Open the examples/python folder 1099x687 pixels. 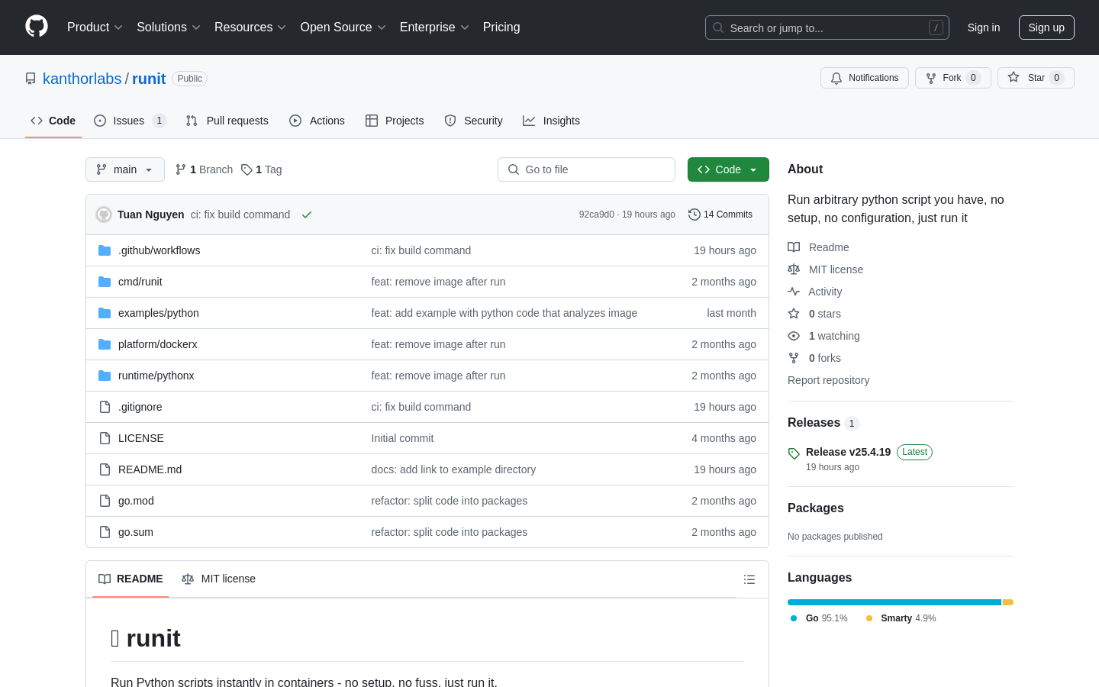point(159,313)
